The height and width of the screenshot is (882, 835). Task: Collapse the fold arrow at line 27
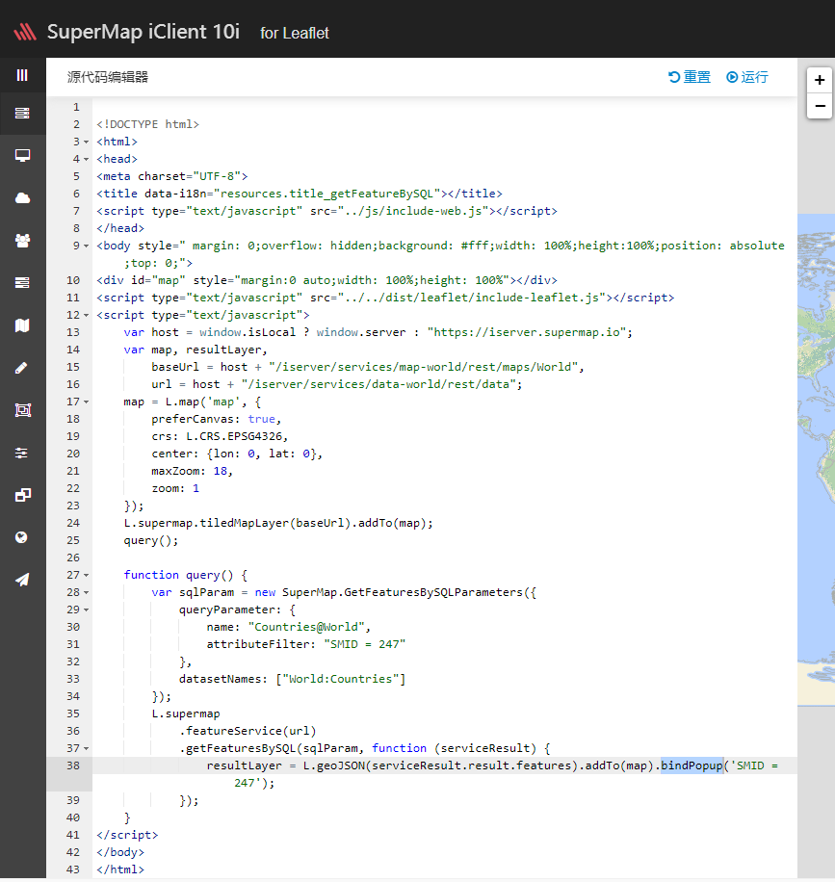point(86,575)
